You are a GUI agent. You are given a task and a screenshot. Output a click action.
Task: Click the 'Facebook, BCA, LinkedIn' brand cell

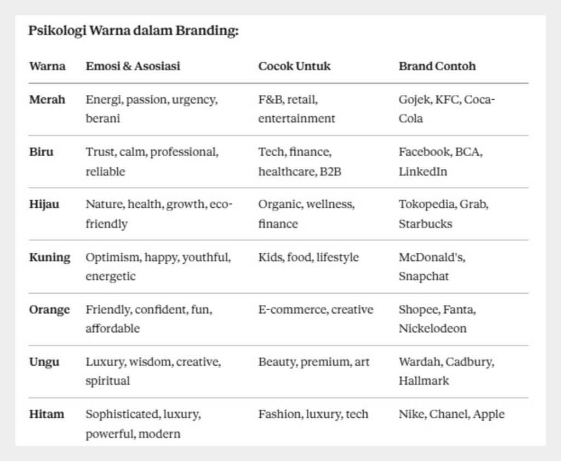[x=440, y=162]
